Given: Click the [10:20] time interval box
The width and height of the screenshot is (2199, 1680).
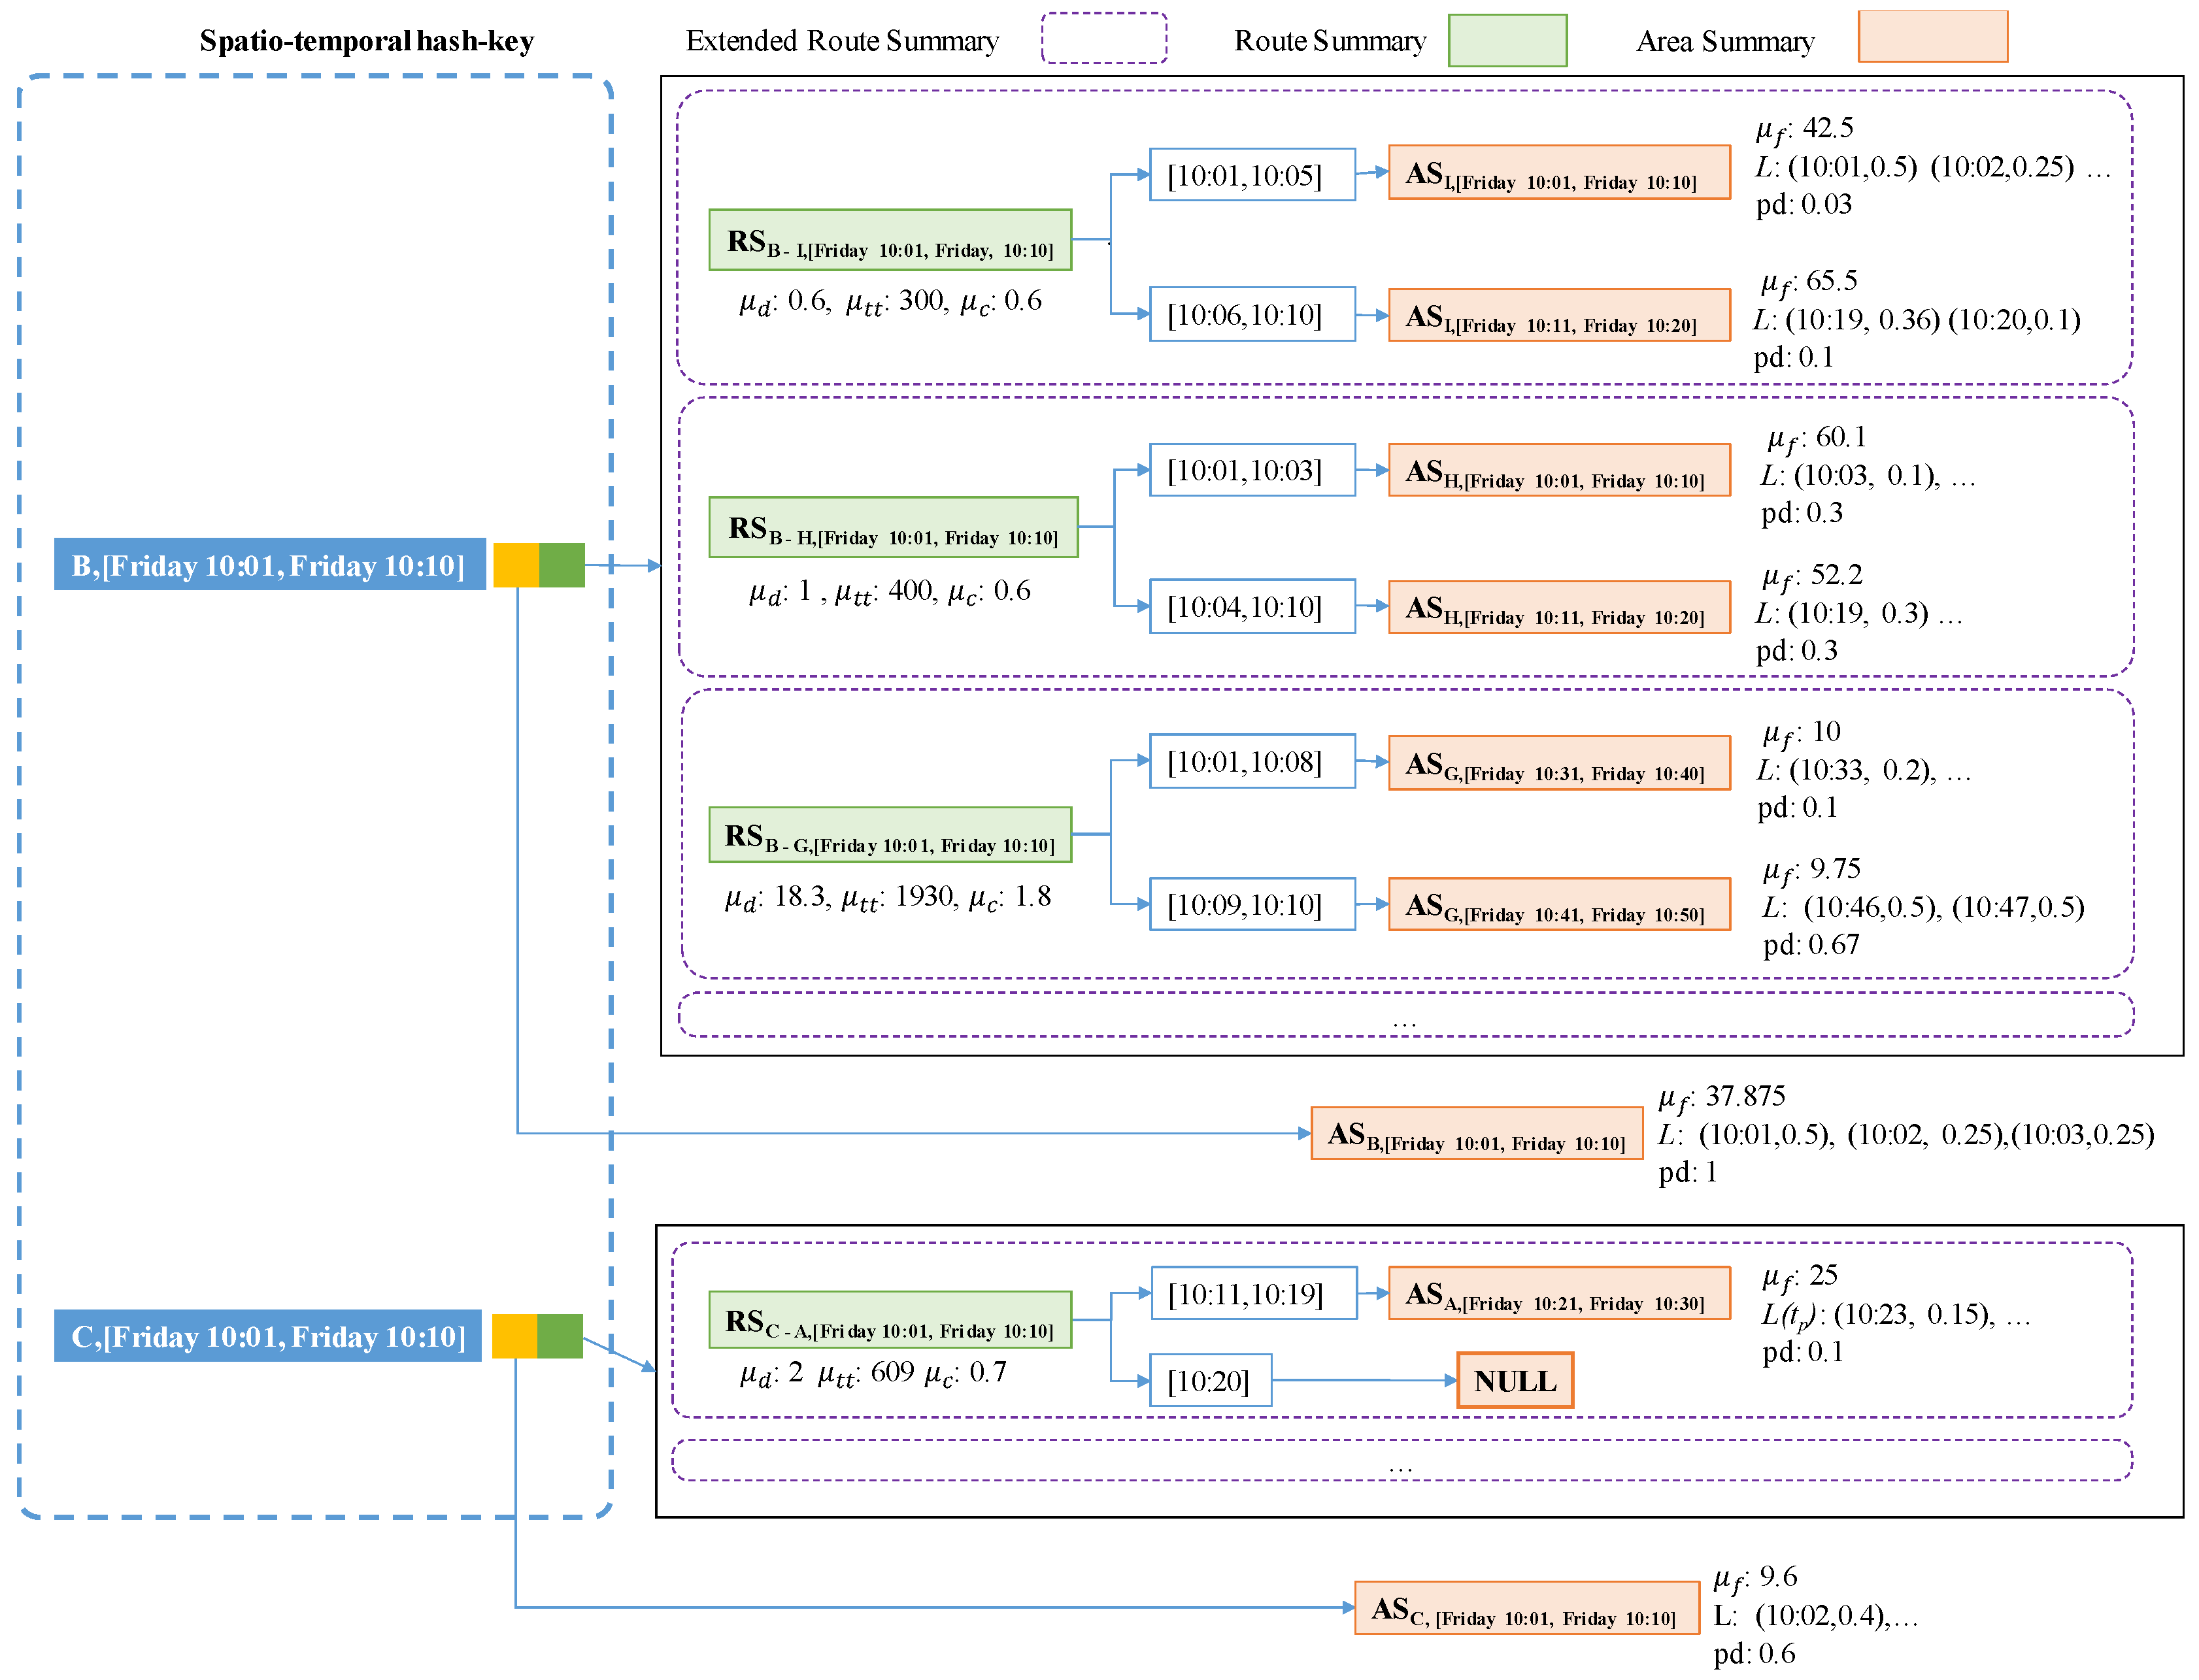Looking at the screenshot, I should click(x=1209, y=1380).
